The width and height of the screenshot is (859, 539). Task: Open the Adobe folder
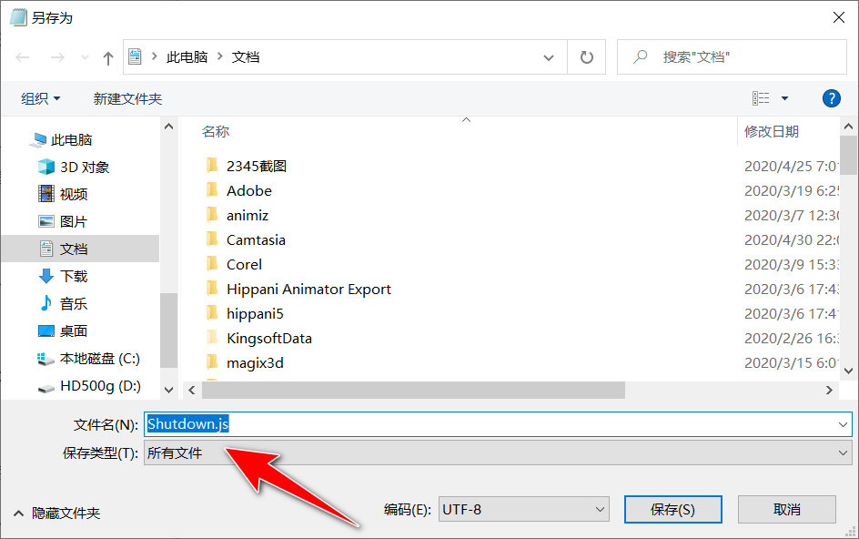coord(249,190)
